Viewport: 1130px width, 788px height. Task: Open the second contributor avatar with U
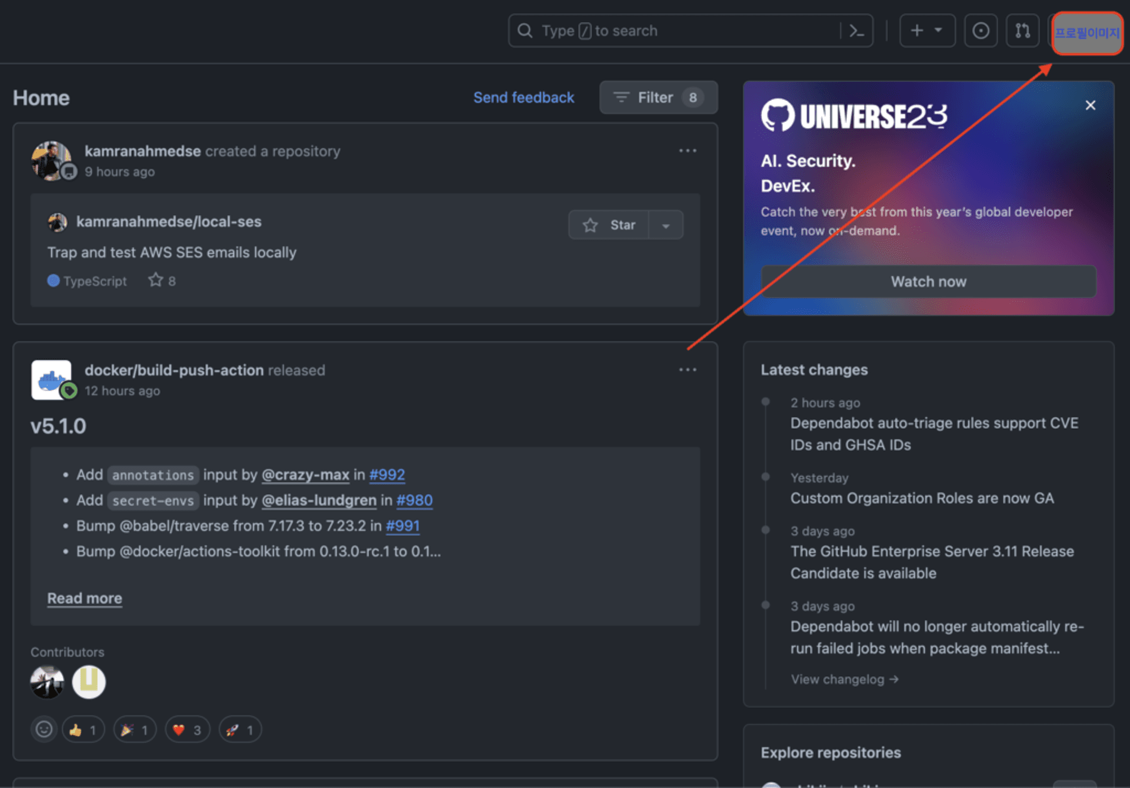tap(89, 682)
